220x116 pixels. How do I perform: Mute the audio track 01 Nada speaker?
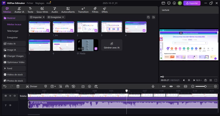[10, 105]
